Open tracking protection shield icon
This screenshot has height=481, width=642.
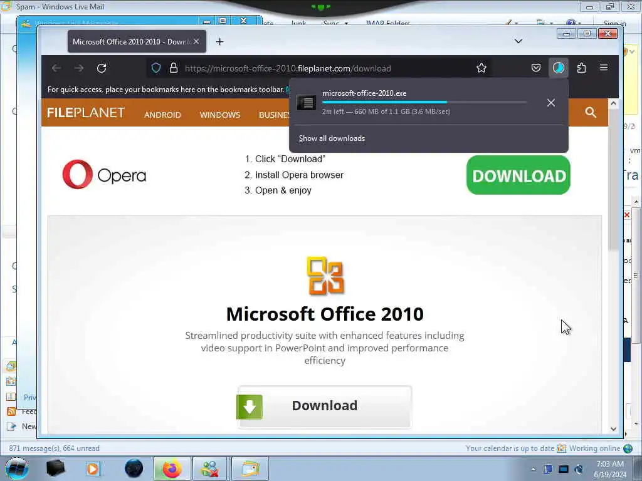(156, 68)
